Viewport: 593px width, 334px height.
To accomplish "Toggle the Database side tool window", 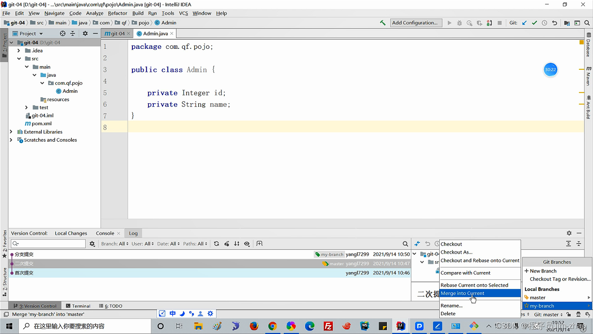I will tap(588, 45).
